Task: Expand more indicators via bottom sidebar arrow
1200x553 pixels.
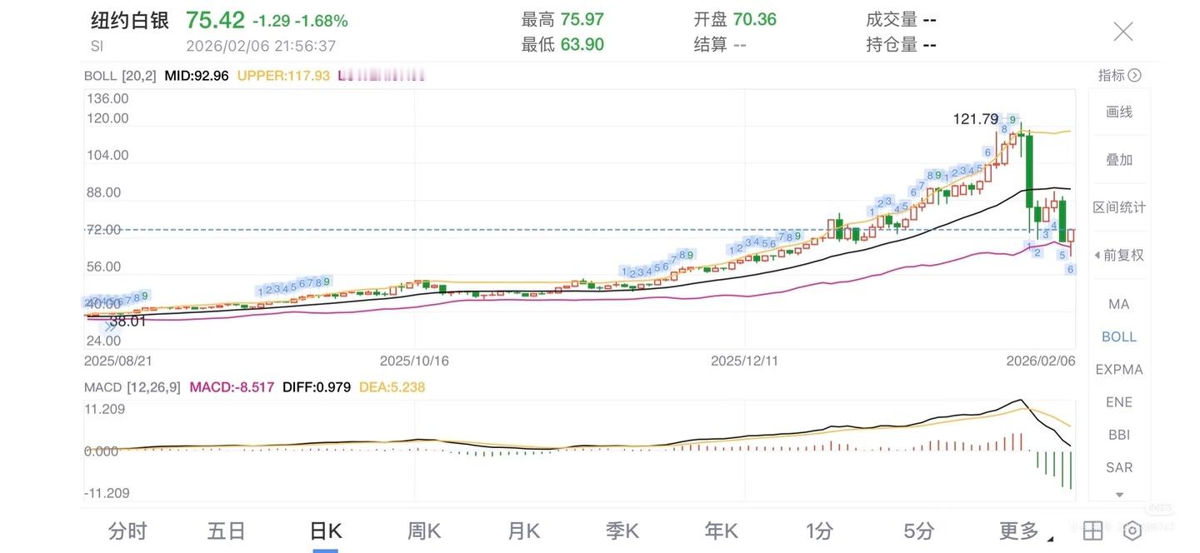Action: [1118, 495]
